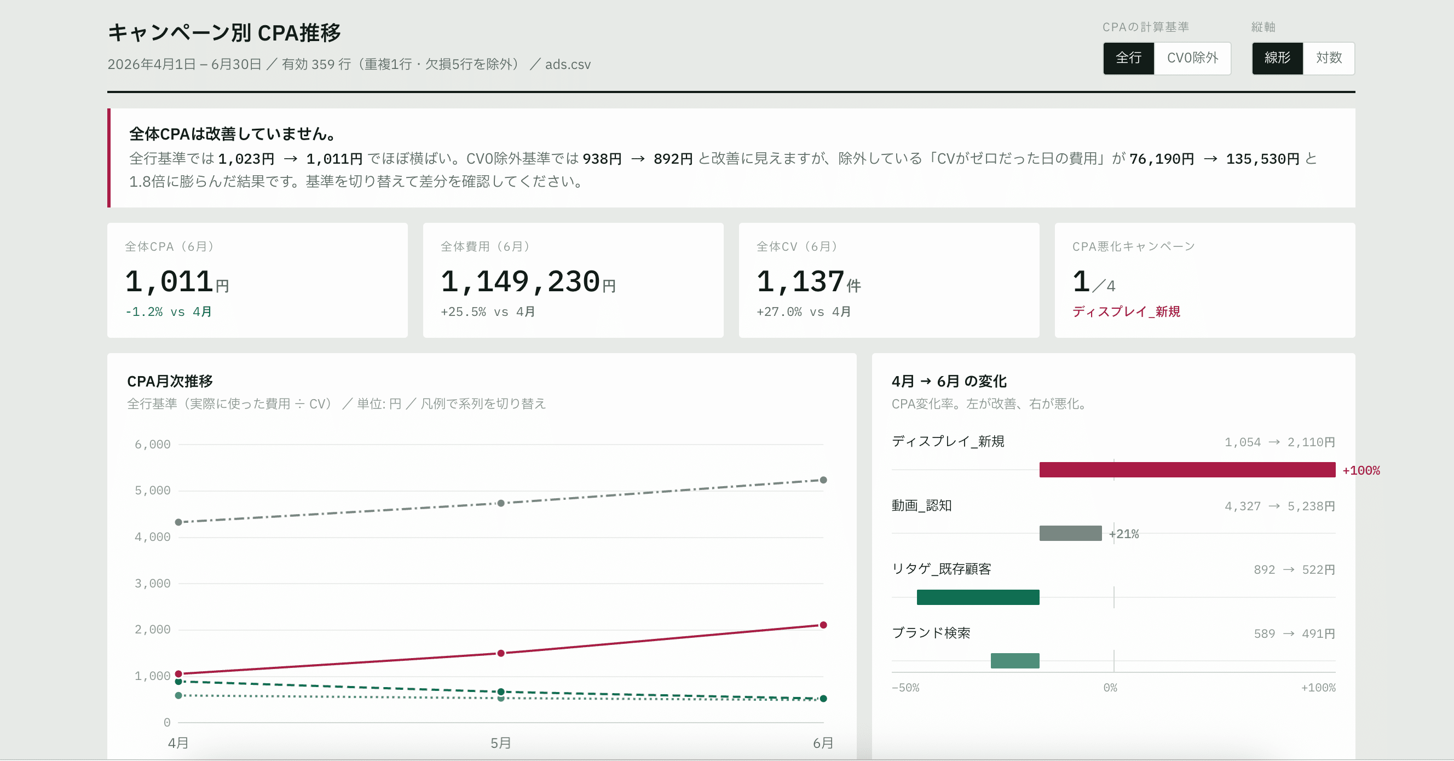
Task: Click the red ディスプレイ_新規 +100% bar
Action: pyautogui.click(x=1187, y=470)
